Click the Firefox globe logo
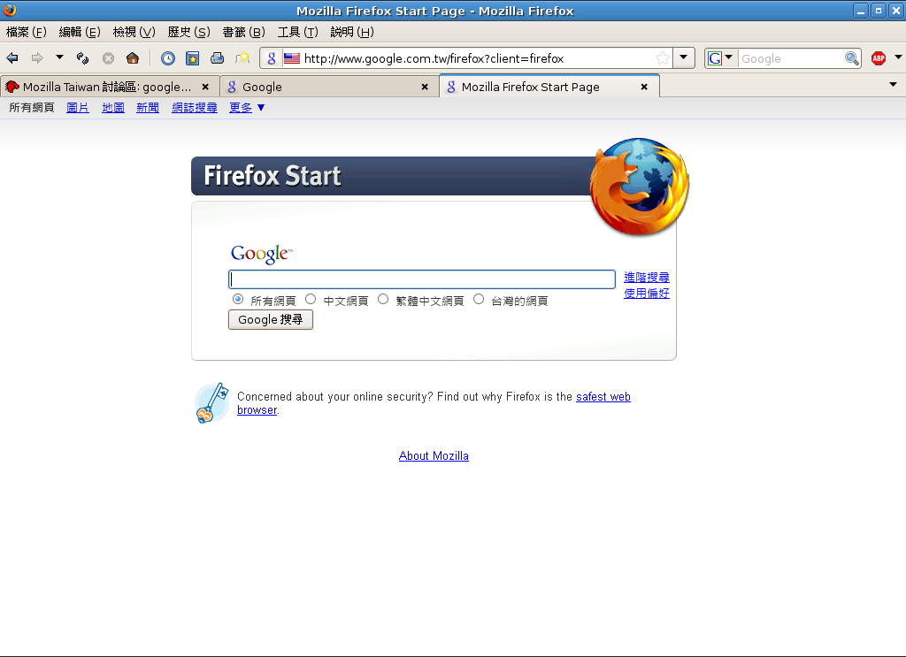The width and height of the screenshot is (906, 657). [x=640, y=187]
